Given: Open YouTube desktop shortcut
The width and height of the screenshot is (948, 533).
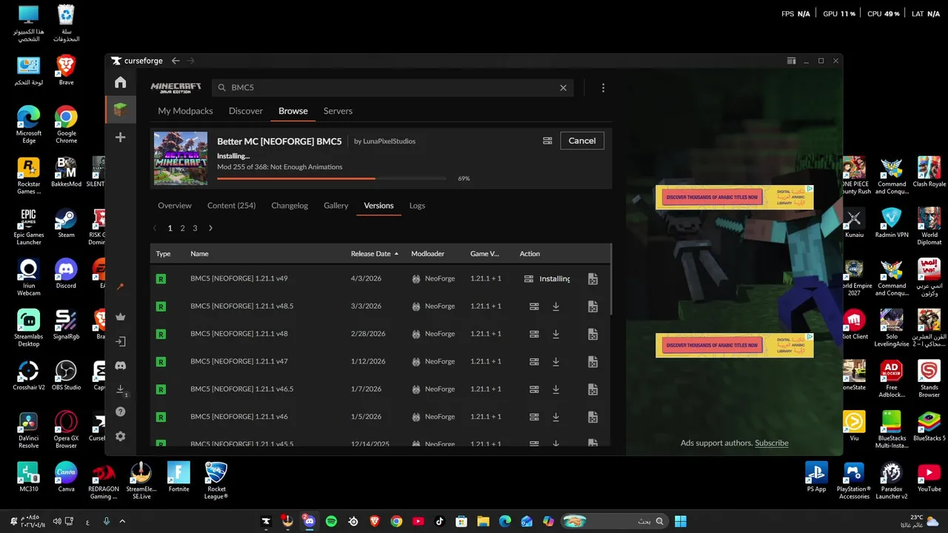Looking at the screenshot, I should [x=929, y=477].
